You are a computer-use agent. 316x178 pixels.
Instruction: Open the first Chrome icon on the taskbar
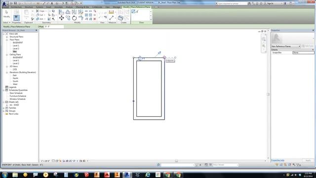pyautogui.click(x=167, y=175)
